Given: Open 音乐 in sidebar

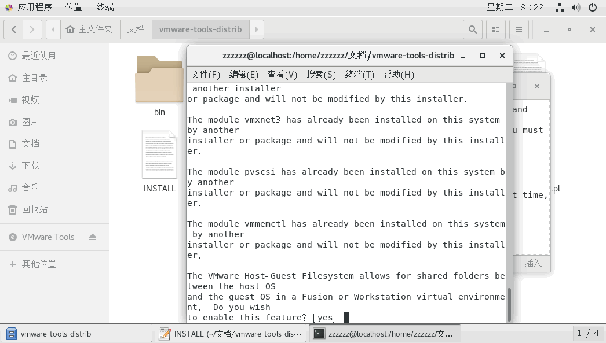Looking at the screenshot, I should (54, 188).
